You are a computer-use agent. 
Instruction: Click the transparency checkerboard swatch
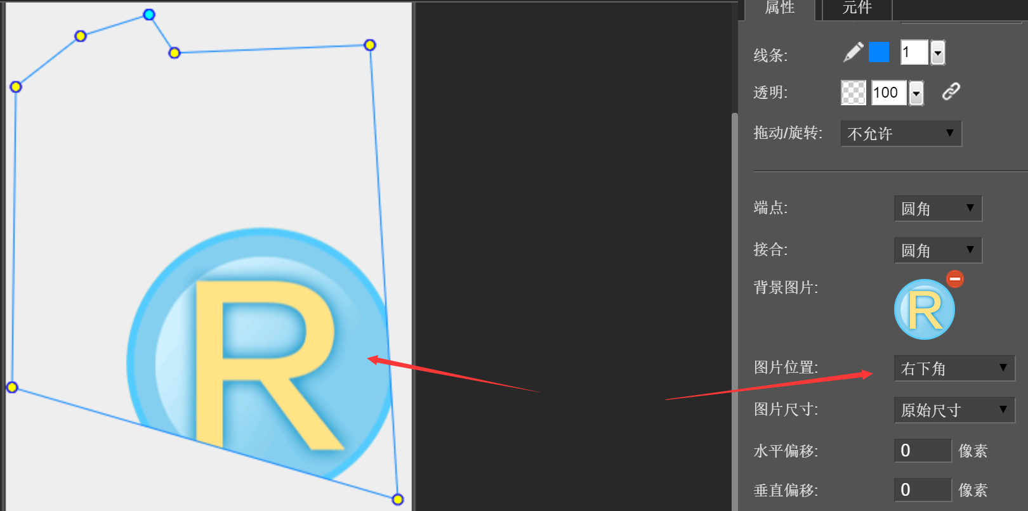(853, 93)
